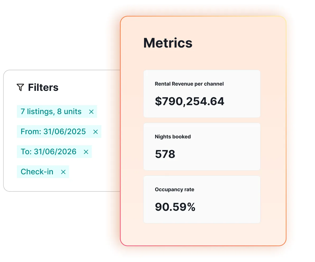Click the Nights booked label
Image resolution: width=315 pixels, height=262 pixels.
point(173,137)
